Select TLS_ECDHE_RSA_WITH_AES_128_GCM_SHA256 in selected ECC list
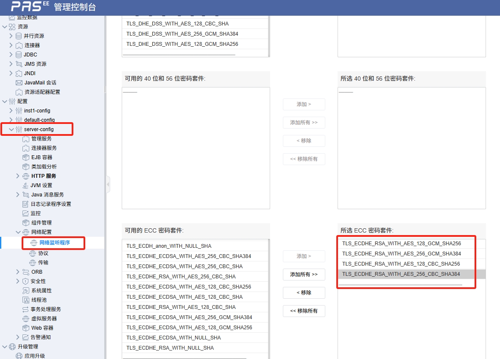The width and height of the screenshot is (500, 359). point(401,244)
